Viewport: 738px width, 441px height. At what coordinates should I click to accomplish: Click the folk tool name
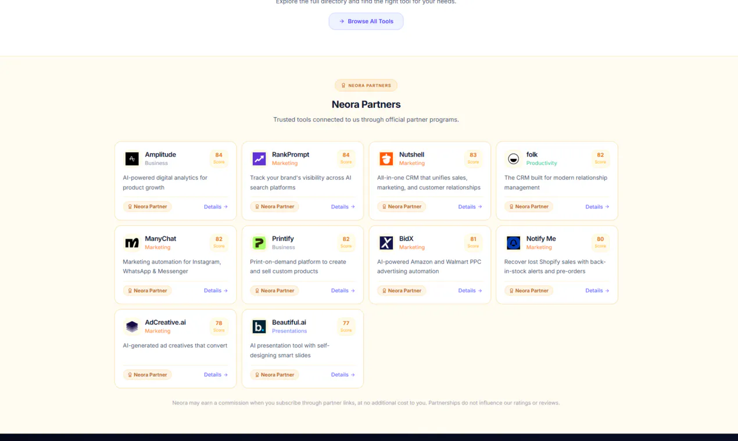click(532, 154)
